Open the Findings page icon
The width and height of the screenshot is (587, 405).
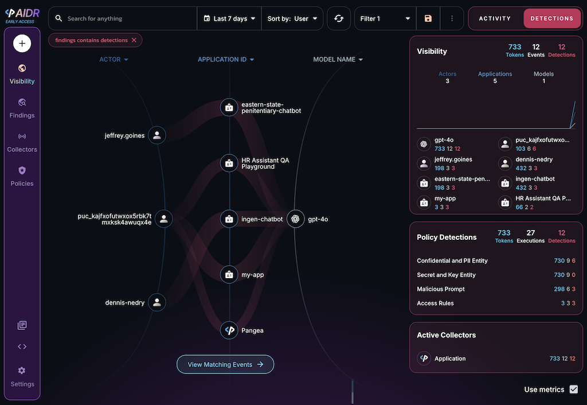(22, 103)
